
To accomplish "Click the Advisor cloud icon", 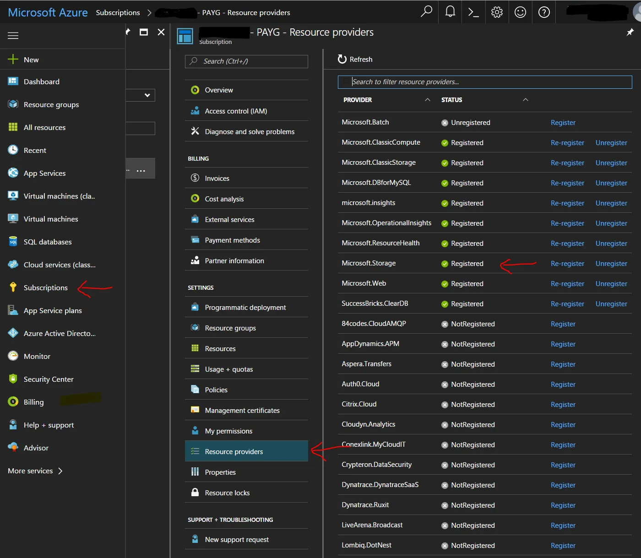I will pyautogui.click(x=13, y=448).
